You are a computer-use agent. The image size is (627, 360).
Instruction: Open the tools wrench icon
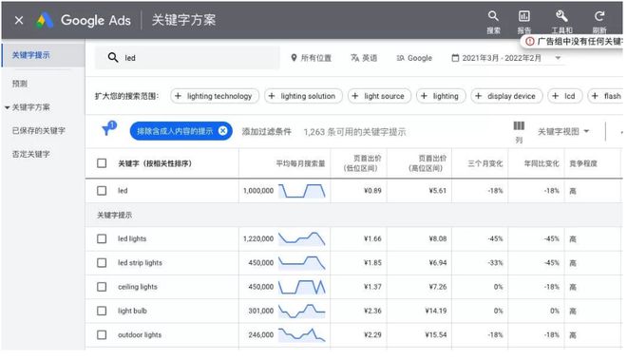pyautogui.click(x=561, y=16)
